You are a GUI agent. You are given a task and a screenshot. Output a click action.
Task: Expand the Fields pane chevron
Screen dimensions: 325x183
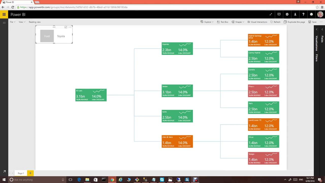coord(322,29)
